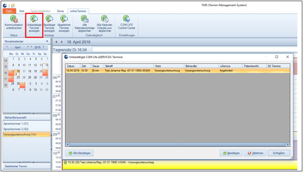Sort by Zeit column header
Viewport: 303px width, 172px height.
click(85, 66)
